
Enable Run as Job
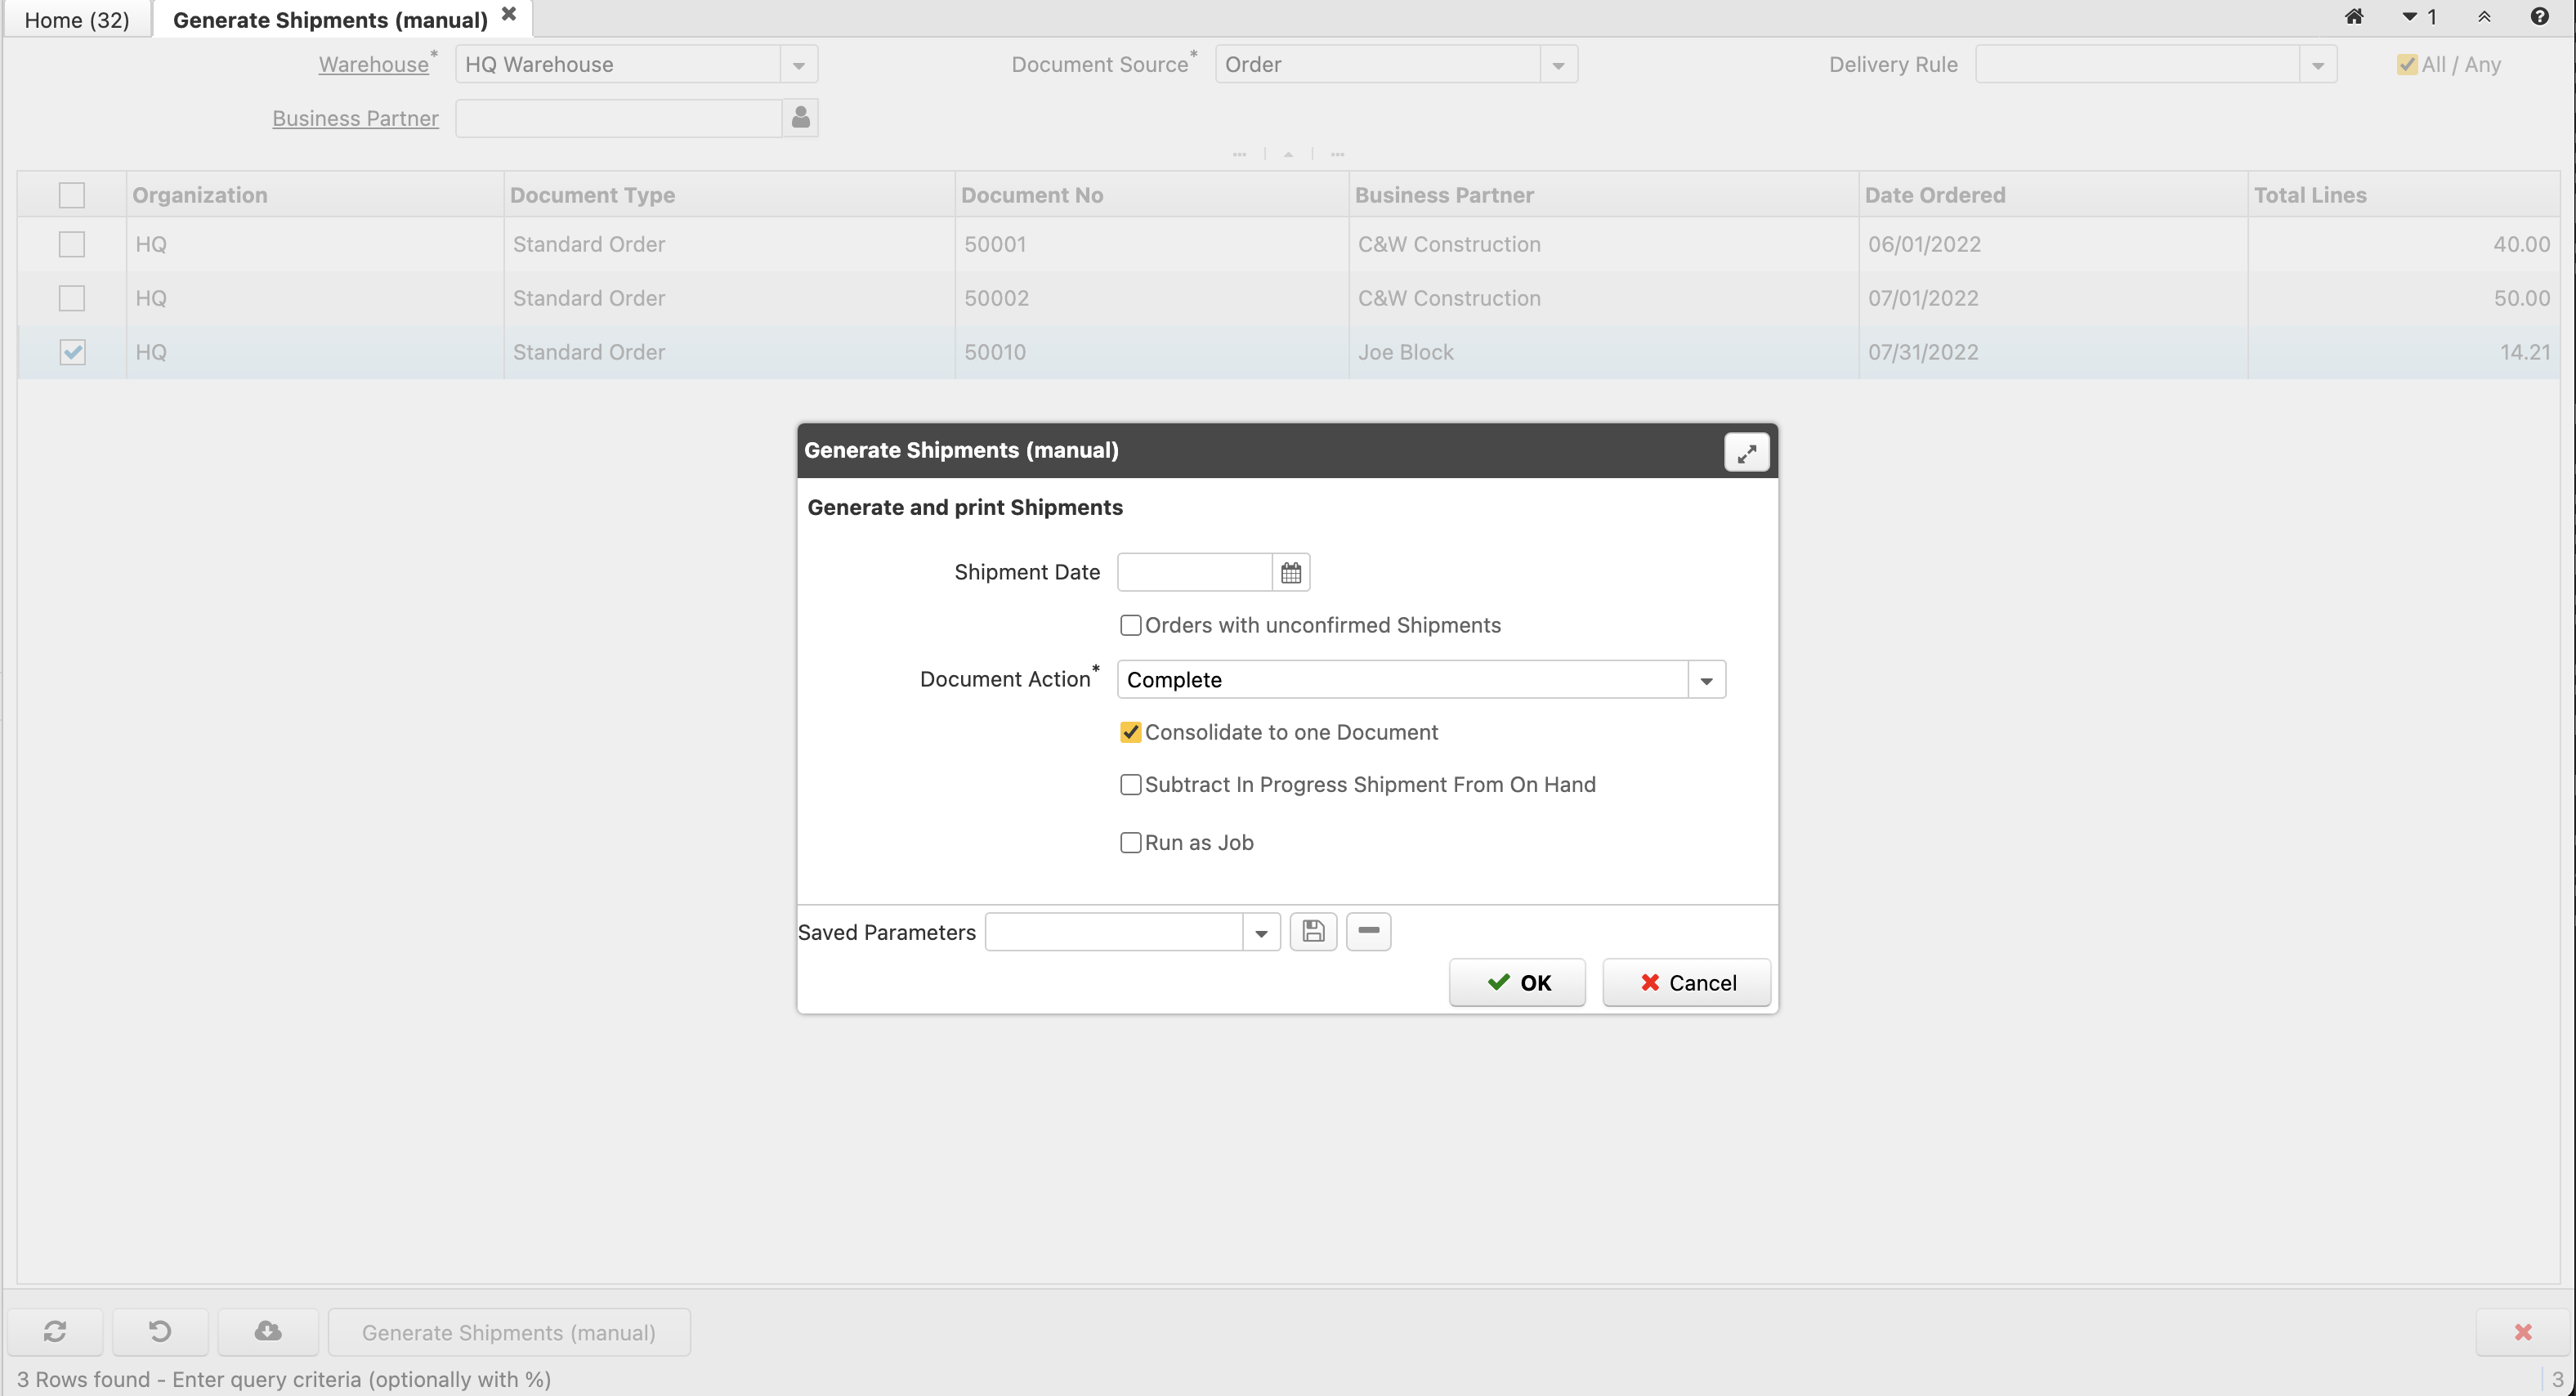1130,843
